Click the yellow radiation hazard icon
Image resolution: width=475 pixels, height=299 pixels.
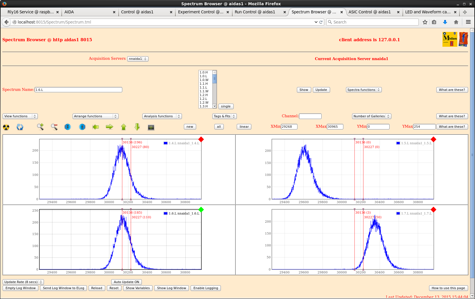(x=6, y=127)
